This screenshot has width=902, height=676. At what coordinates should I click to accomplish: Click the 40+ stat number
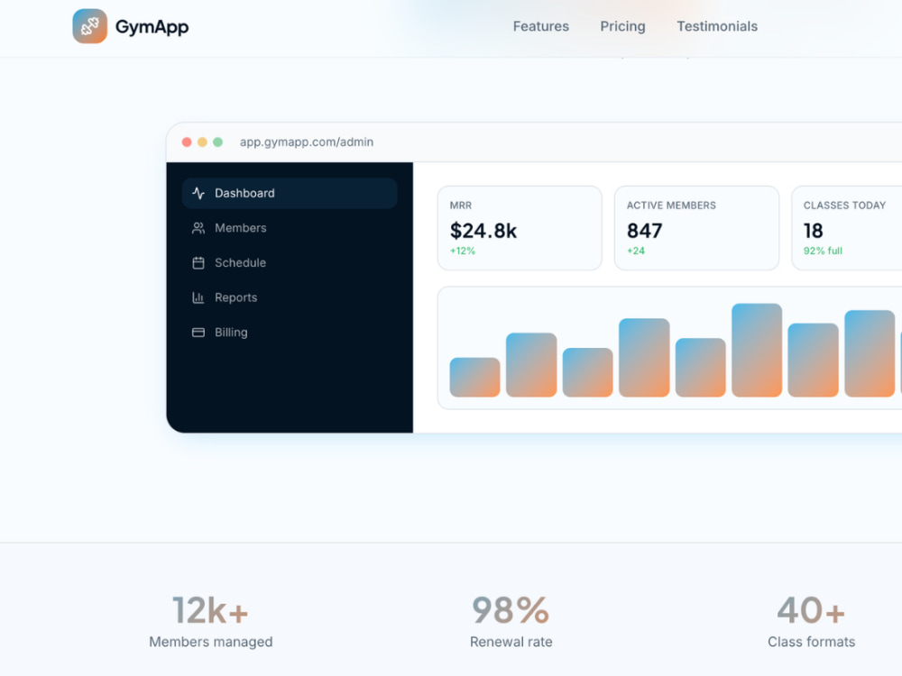[811, 610]
